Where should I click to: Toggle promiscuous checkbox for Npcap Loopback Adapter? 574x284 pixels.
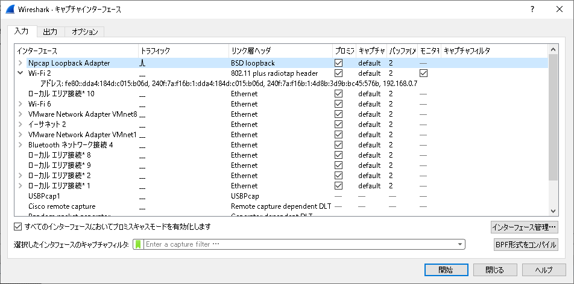339,63
